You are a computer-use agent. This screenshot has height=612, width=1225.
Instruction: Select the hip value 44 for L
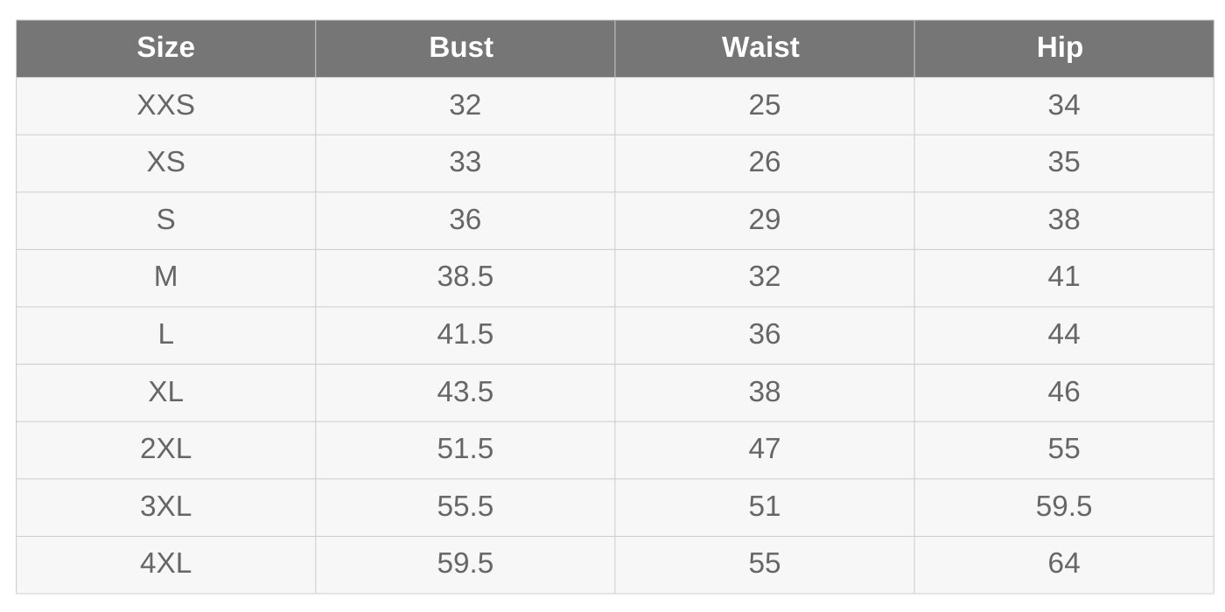(1063, 335)
